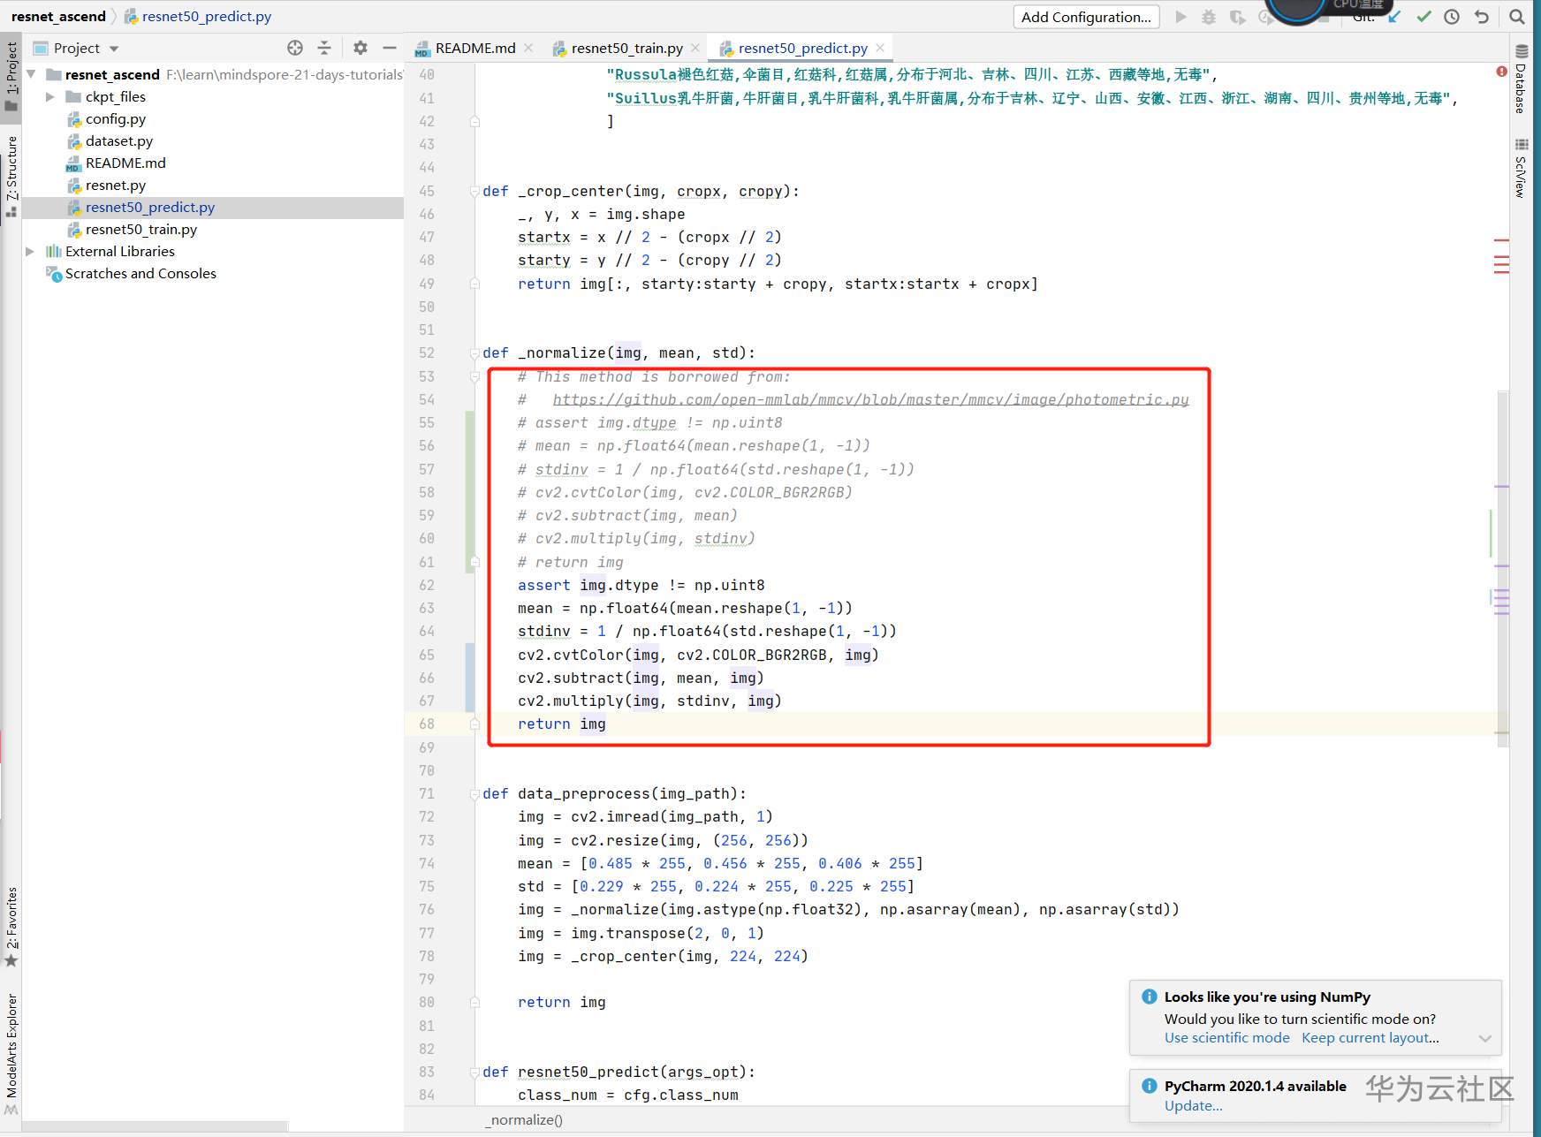Screen dimensions: 1541x1137
Task: Expand the ckpt_files folder
Action: tap(50, 97)
